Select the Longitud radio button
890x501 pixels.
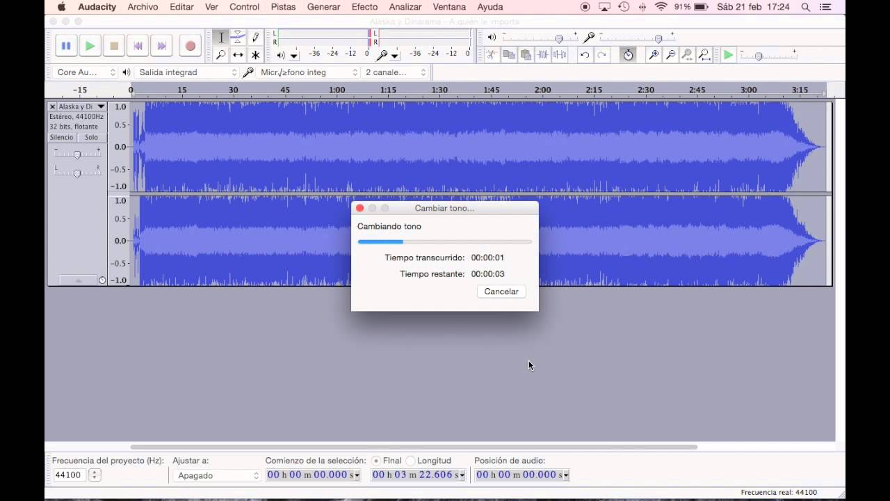(410, 461)
